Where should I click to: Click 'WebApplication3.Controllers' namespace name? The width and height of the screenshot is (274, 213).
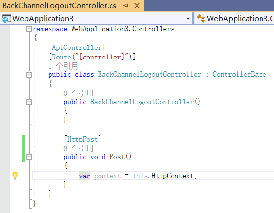pos(123,29)
